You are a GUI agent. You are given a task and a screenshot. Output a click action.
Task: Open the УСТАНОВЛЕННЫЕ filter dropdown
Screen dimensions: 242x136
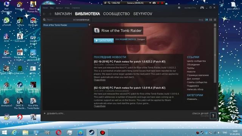[x=81, y=20]
